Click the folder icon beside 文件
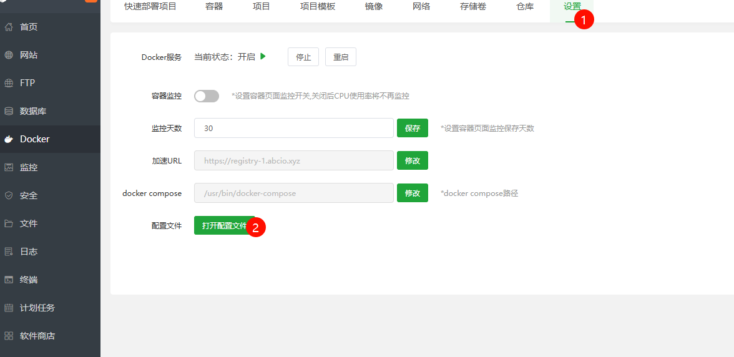 pyautogui.click(x=9, y=223)
